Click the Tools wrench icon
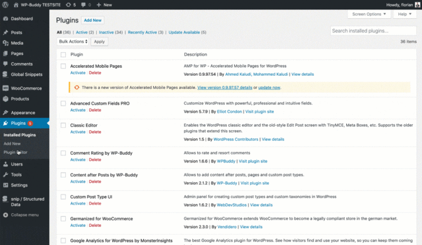The image size is (422, 245). 5,175
